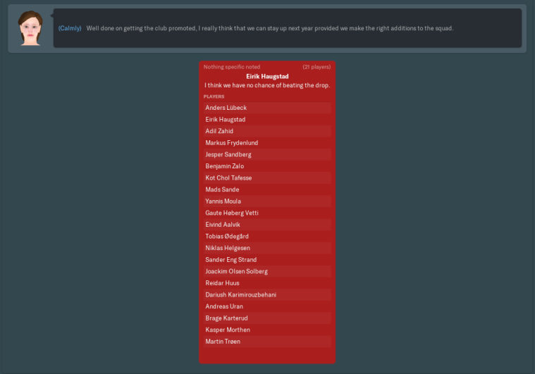Screen dimensions: 535x374
Task: Select Mads Sande from the players
Action: click(222, 189)
